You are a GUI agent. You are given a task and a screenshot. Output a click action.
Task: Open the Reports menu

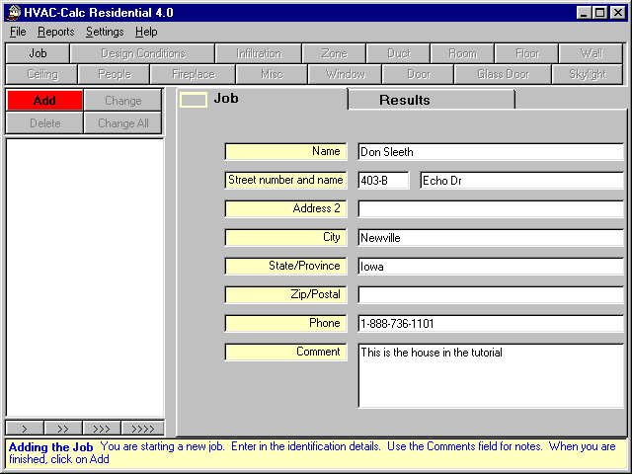point(56,32)
